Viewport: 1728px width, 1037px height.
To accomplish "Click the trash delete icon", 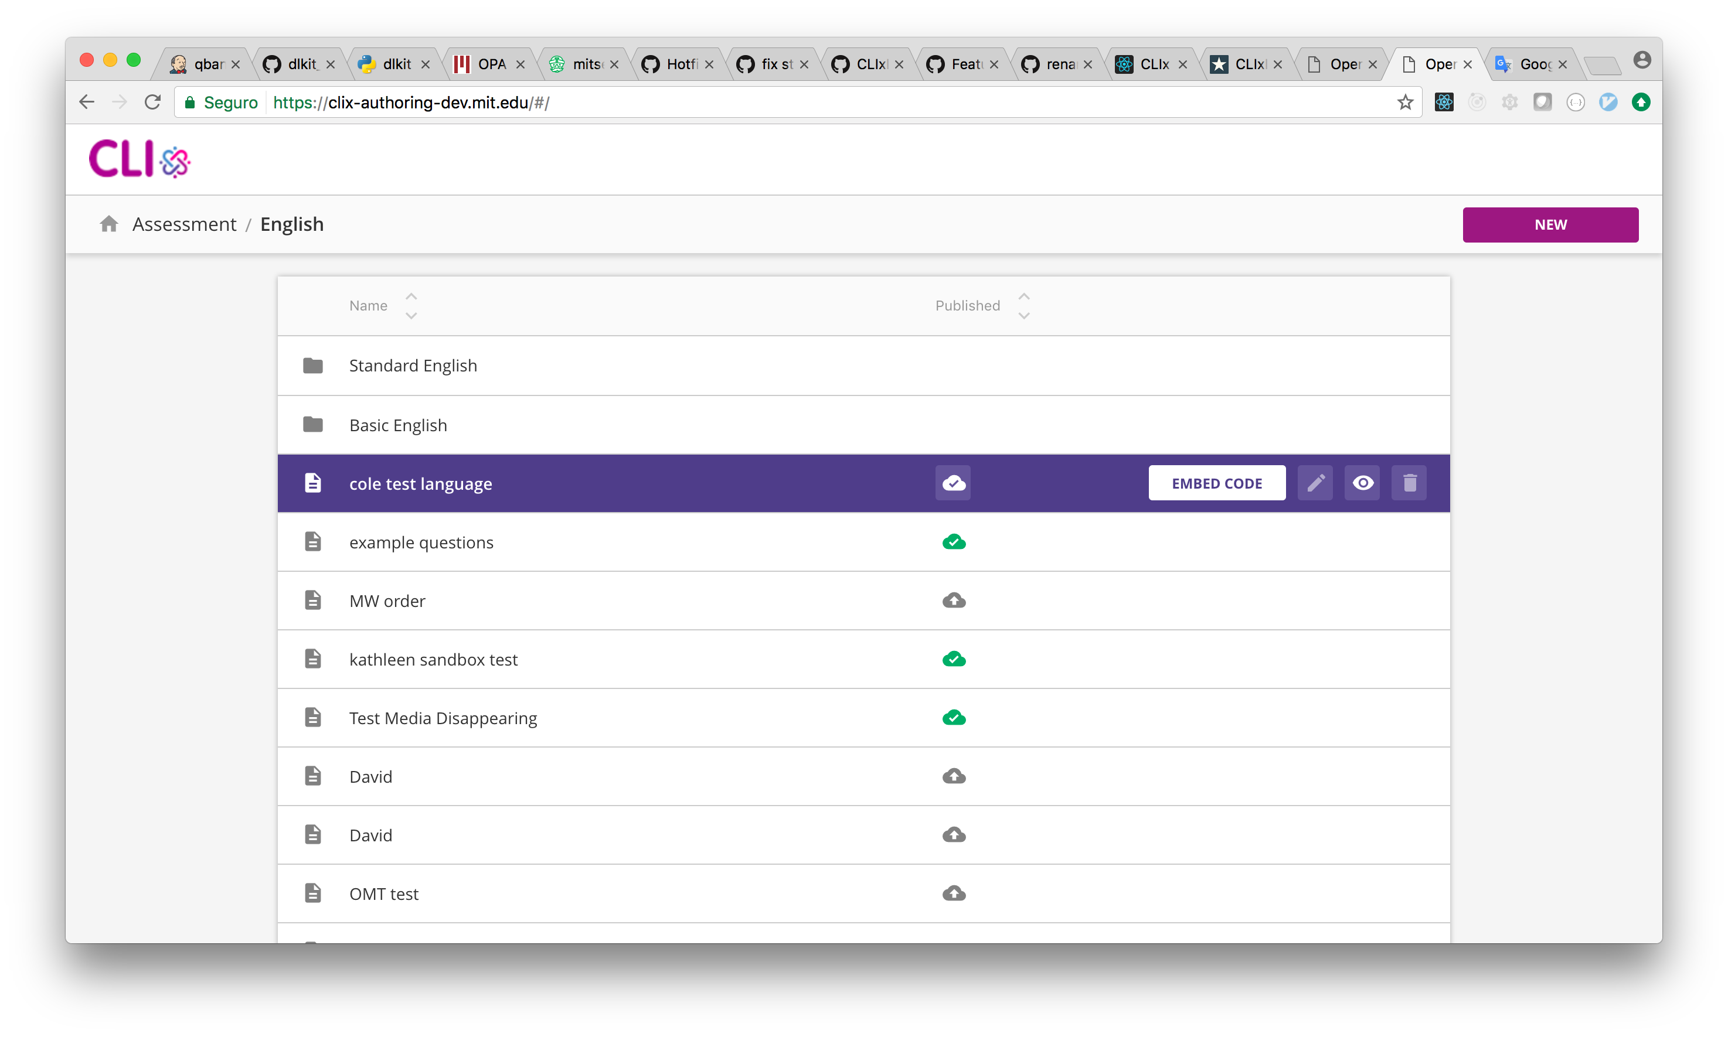I will pos(1409,483).
